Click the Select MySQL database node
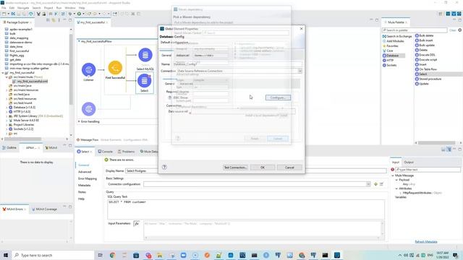The image size is (463, 260). (x=145, y=55)
